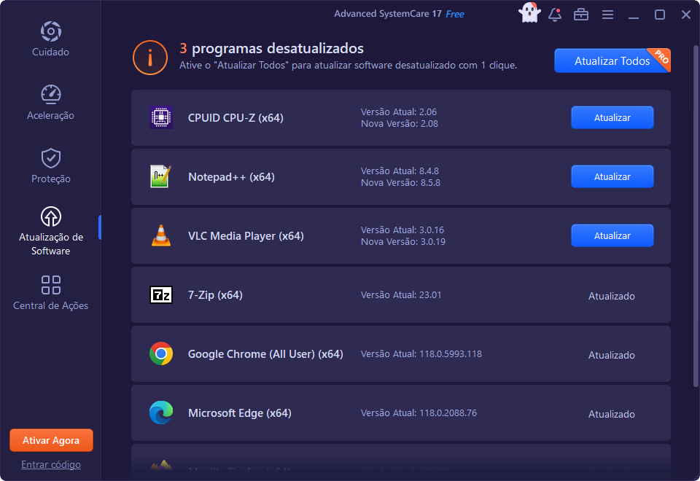Click the orange info circle icon

(150, 58)
